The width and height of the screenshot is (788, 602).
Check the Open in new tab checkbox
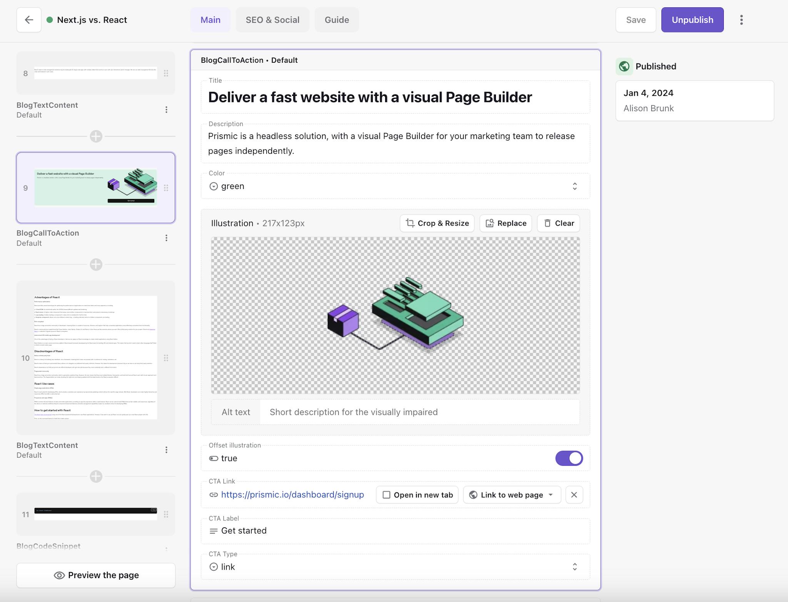coord(386,495)
